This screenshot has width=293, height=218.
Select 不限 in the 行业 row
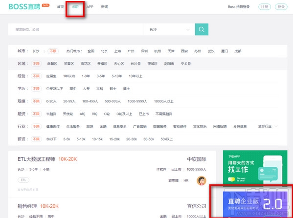36,126
